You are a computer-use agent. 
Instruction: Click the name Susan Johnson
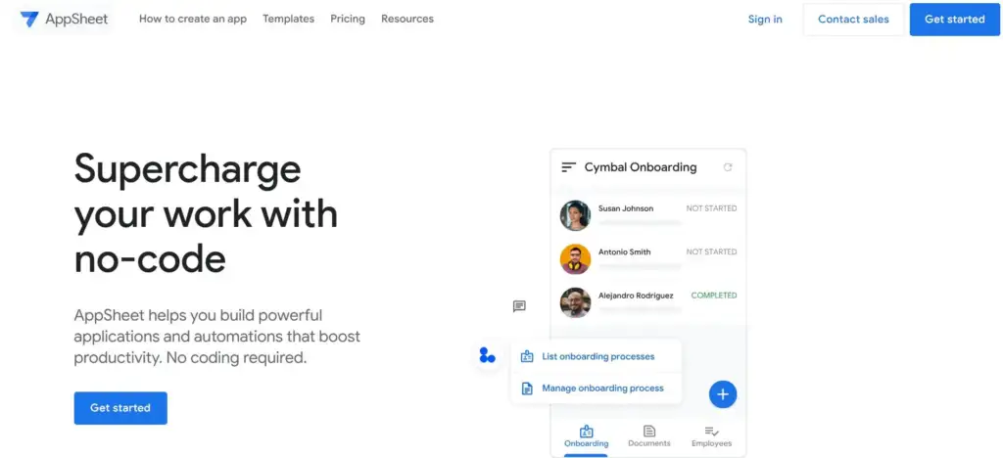coord(626,208)
